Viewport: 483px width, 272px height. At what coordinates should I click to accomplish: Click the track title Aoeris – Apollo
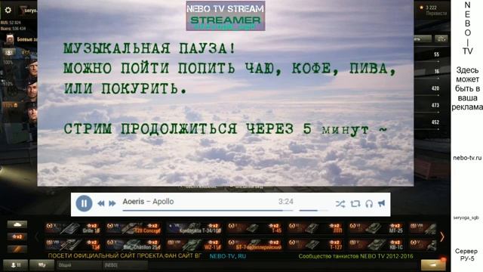148,202
